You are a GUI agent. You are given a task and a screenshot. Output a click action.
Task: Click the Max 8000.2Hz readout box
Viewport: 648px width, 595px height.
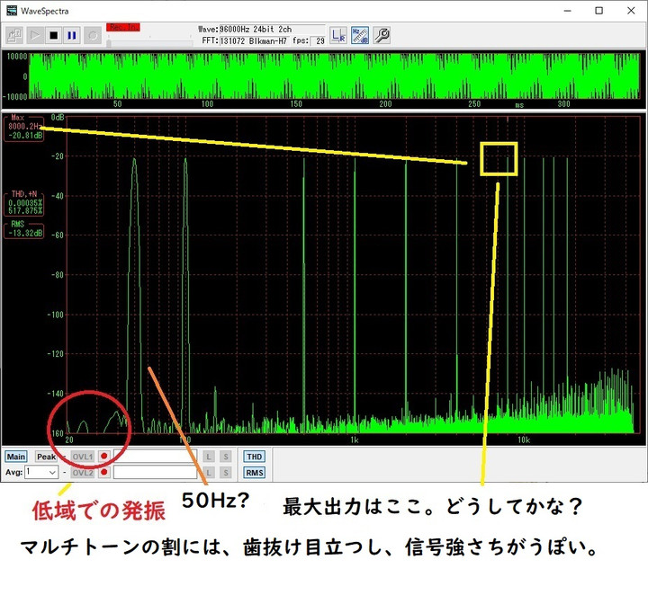[x=24, y=129]
